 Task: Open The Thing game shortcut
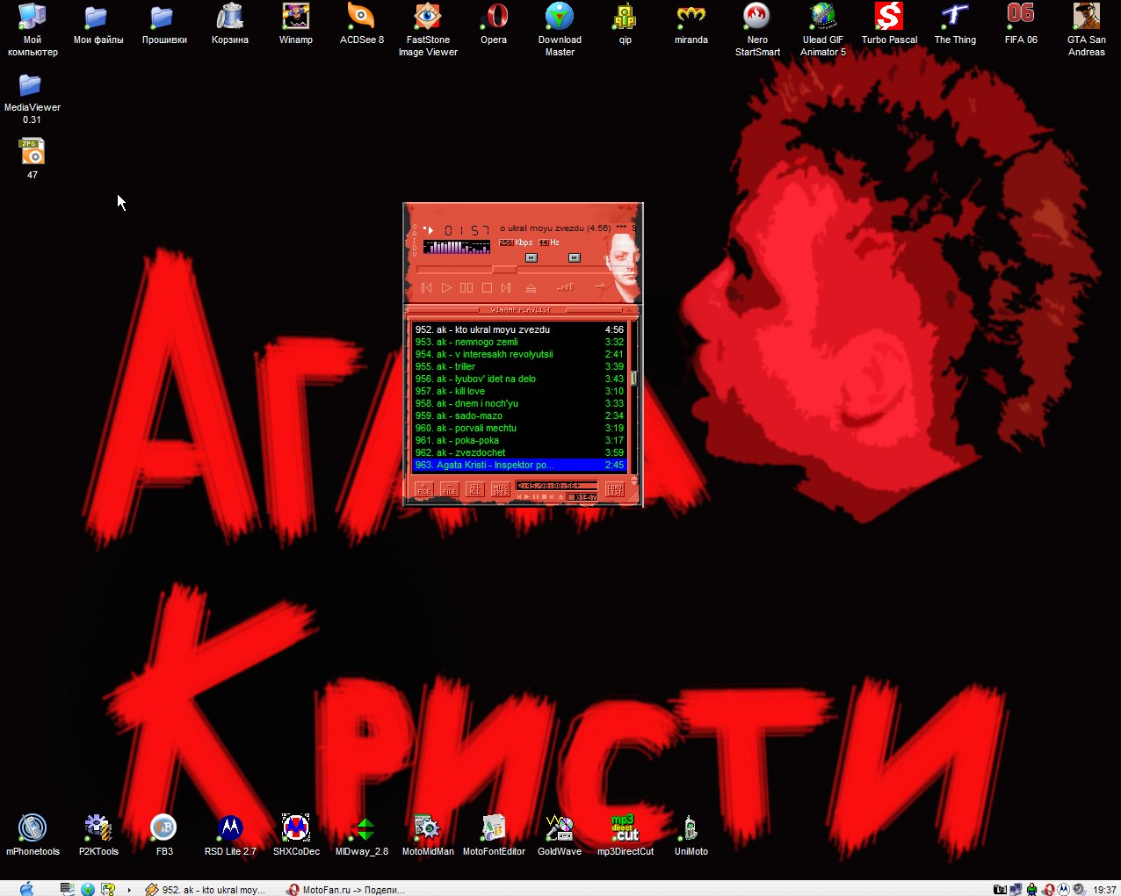(955, 24)
